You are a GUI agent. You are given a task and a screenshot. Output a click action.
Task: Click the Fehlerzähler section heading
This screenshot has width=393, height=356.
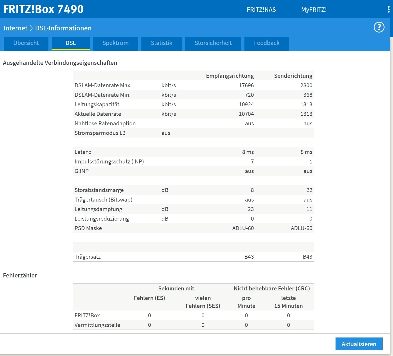pyautogui.click(x=20, y=275)
